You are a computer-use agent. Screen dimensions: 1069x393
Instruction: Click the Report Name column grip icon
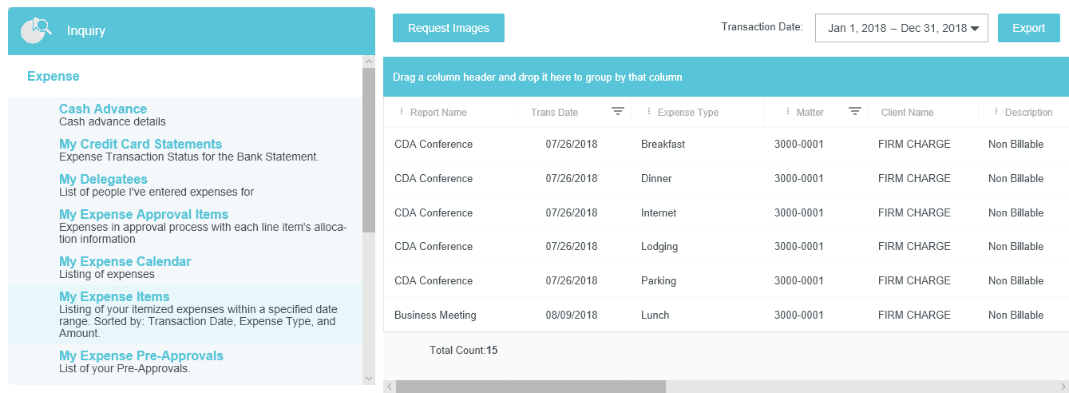[401, 112]
